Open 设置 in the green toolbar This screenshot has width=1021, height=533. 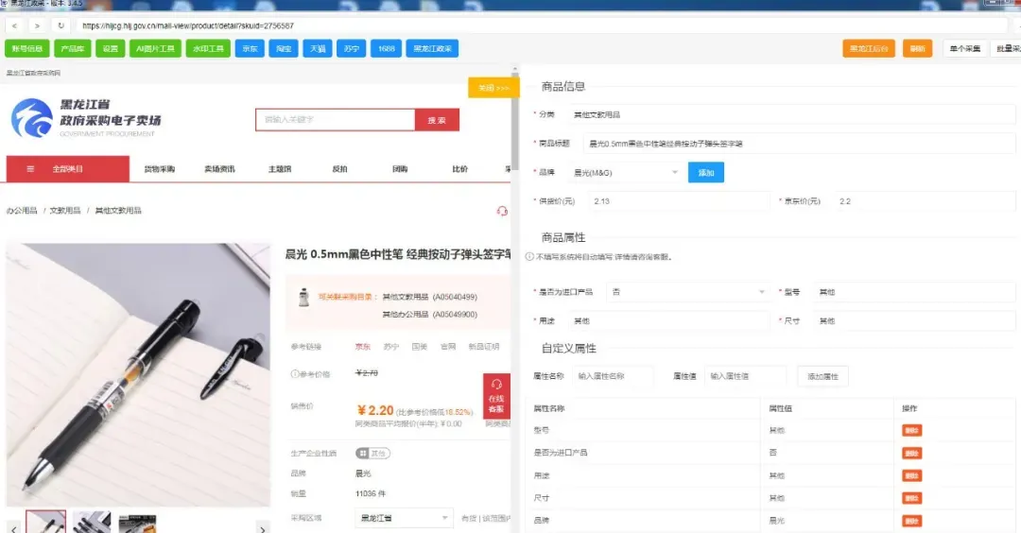(x=110, y=49)
